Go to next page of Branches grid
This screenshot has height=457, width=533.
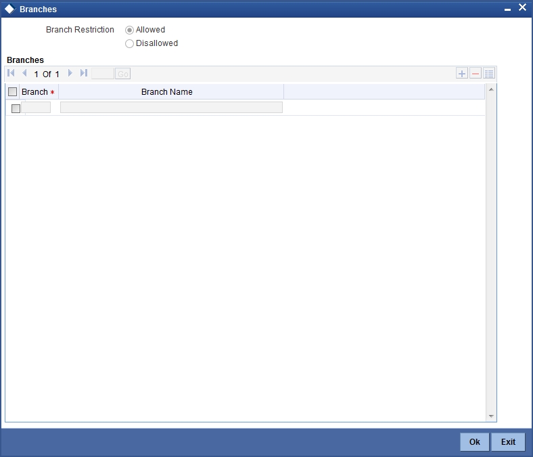coord(70,73)
